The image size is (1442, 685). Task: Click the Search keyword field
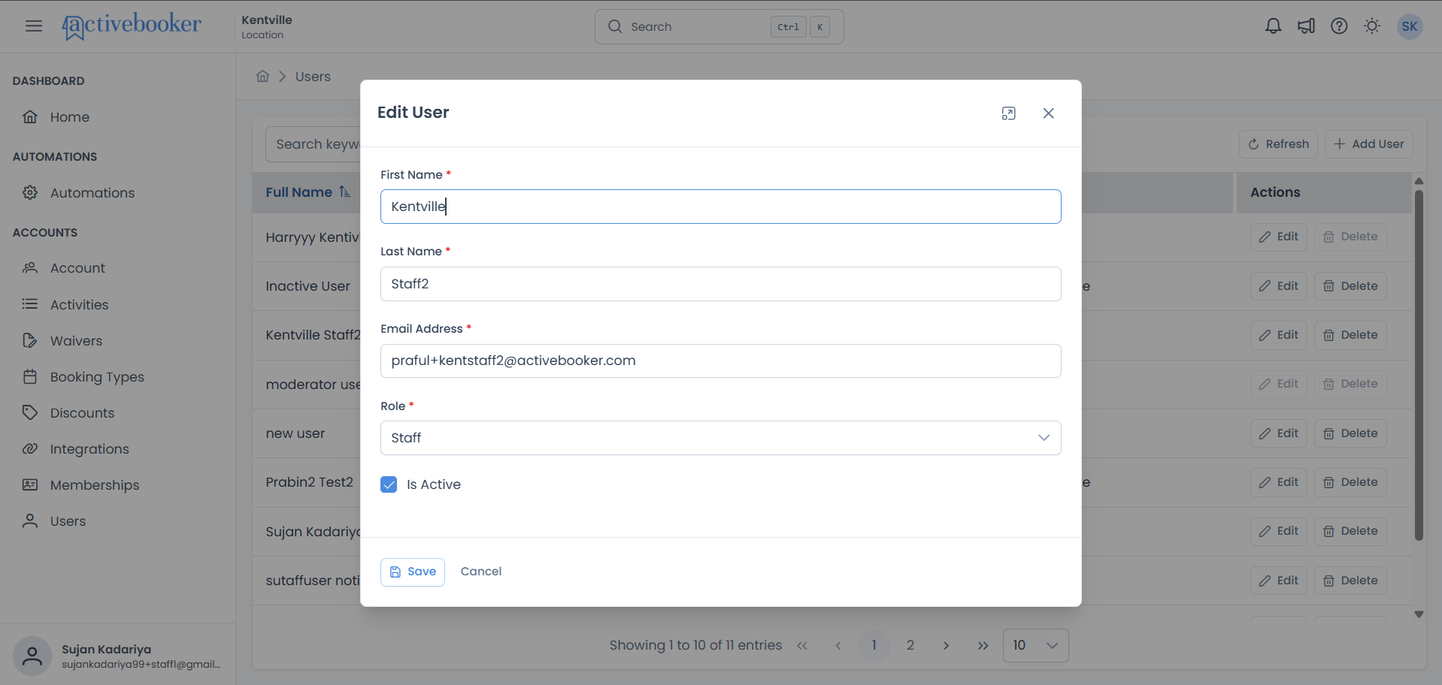(x=314, y=144)
